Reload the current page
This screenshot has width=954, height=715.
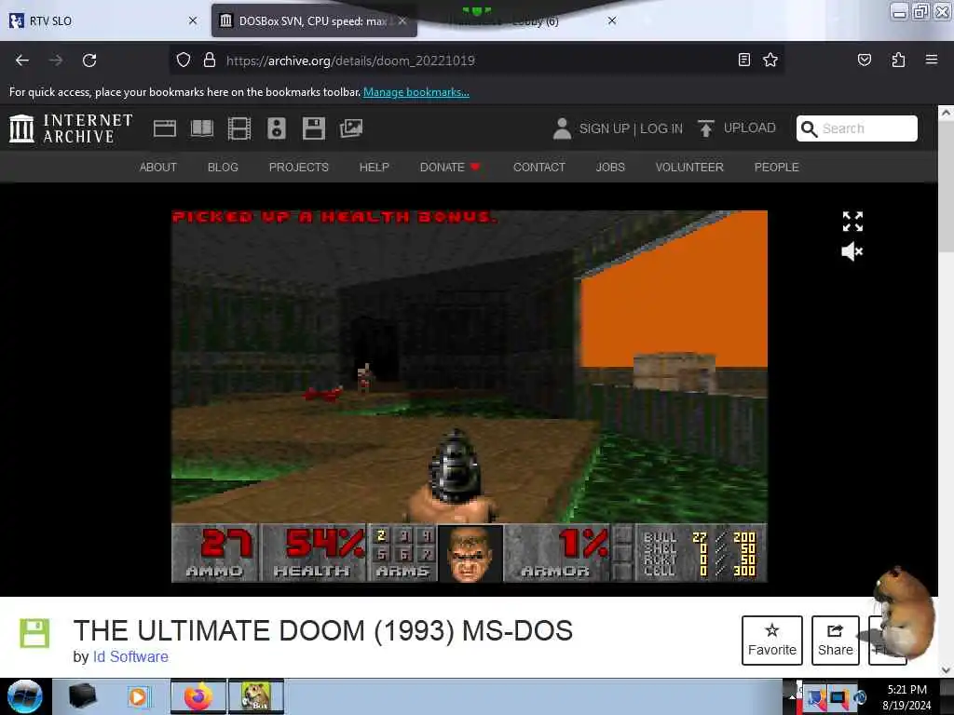click(89, 61)
